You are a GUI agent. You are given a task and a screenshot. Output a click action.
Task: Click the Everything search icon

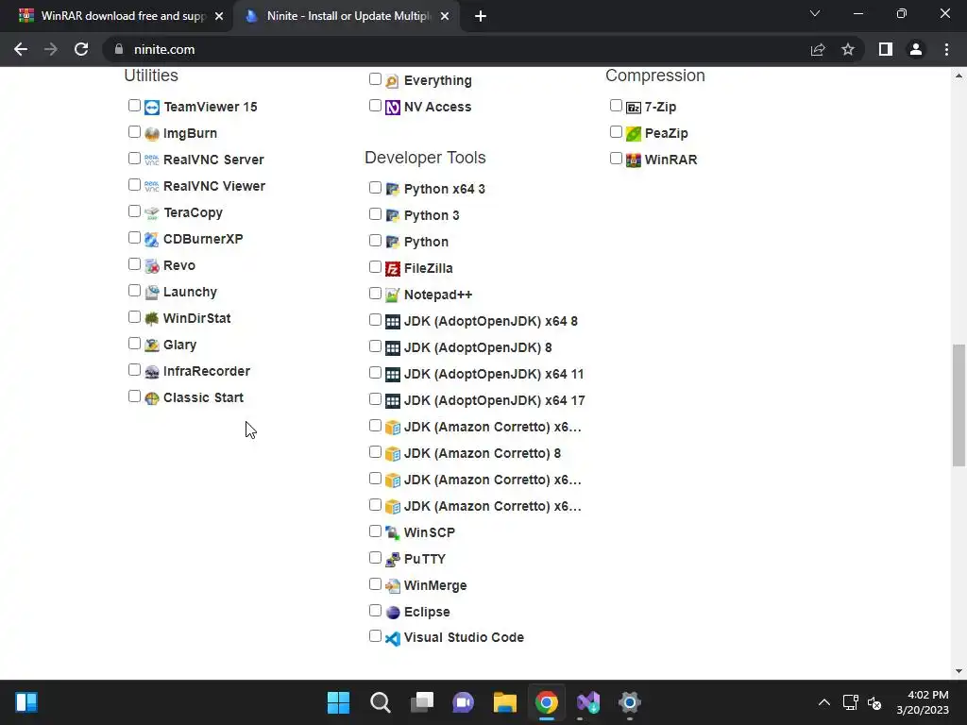[392, 81]
